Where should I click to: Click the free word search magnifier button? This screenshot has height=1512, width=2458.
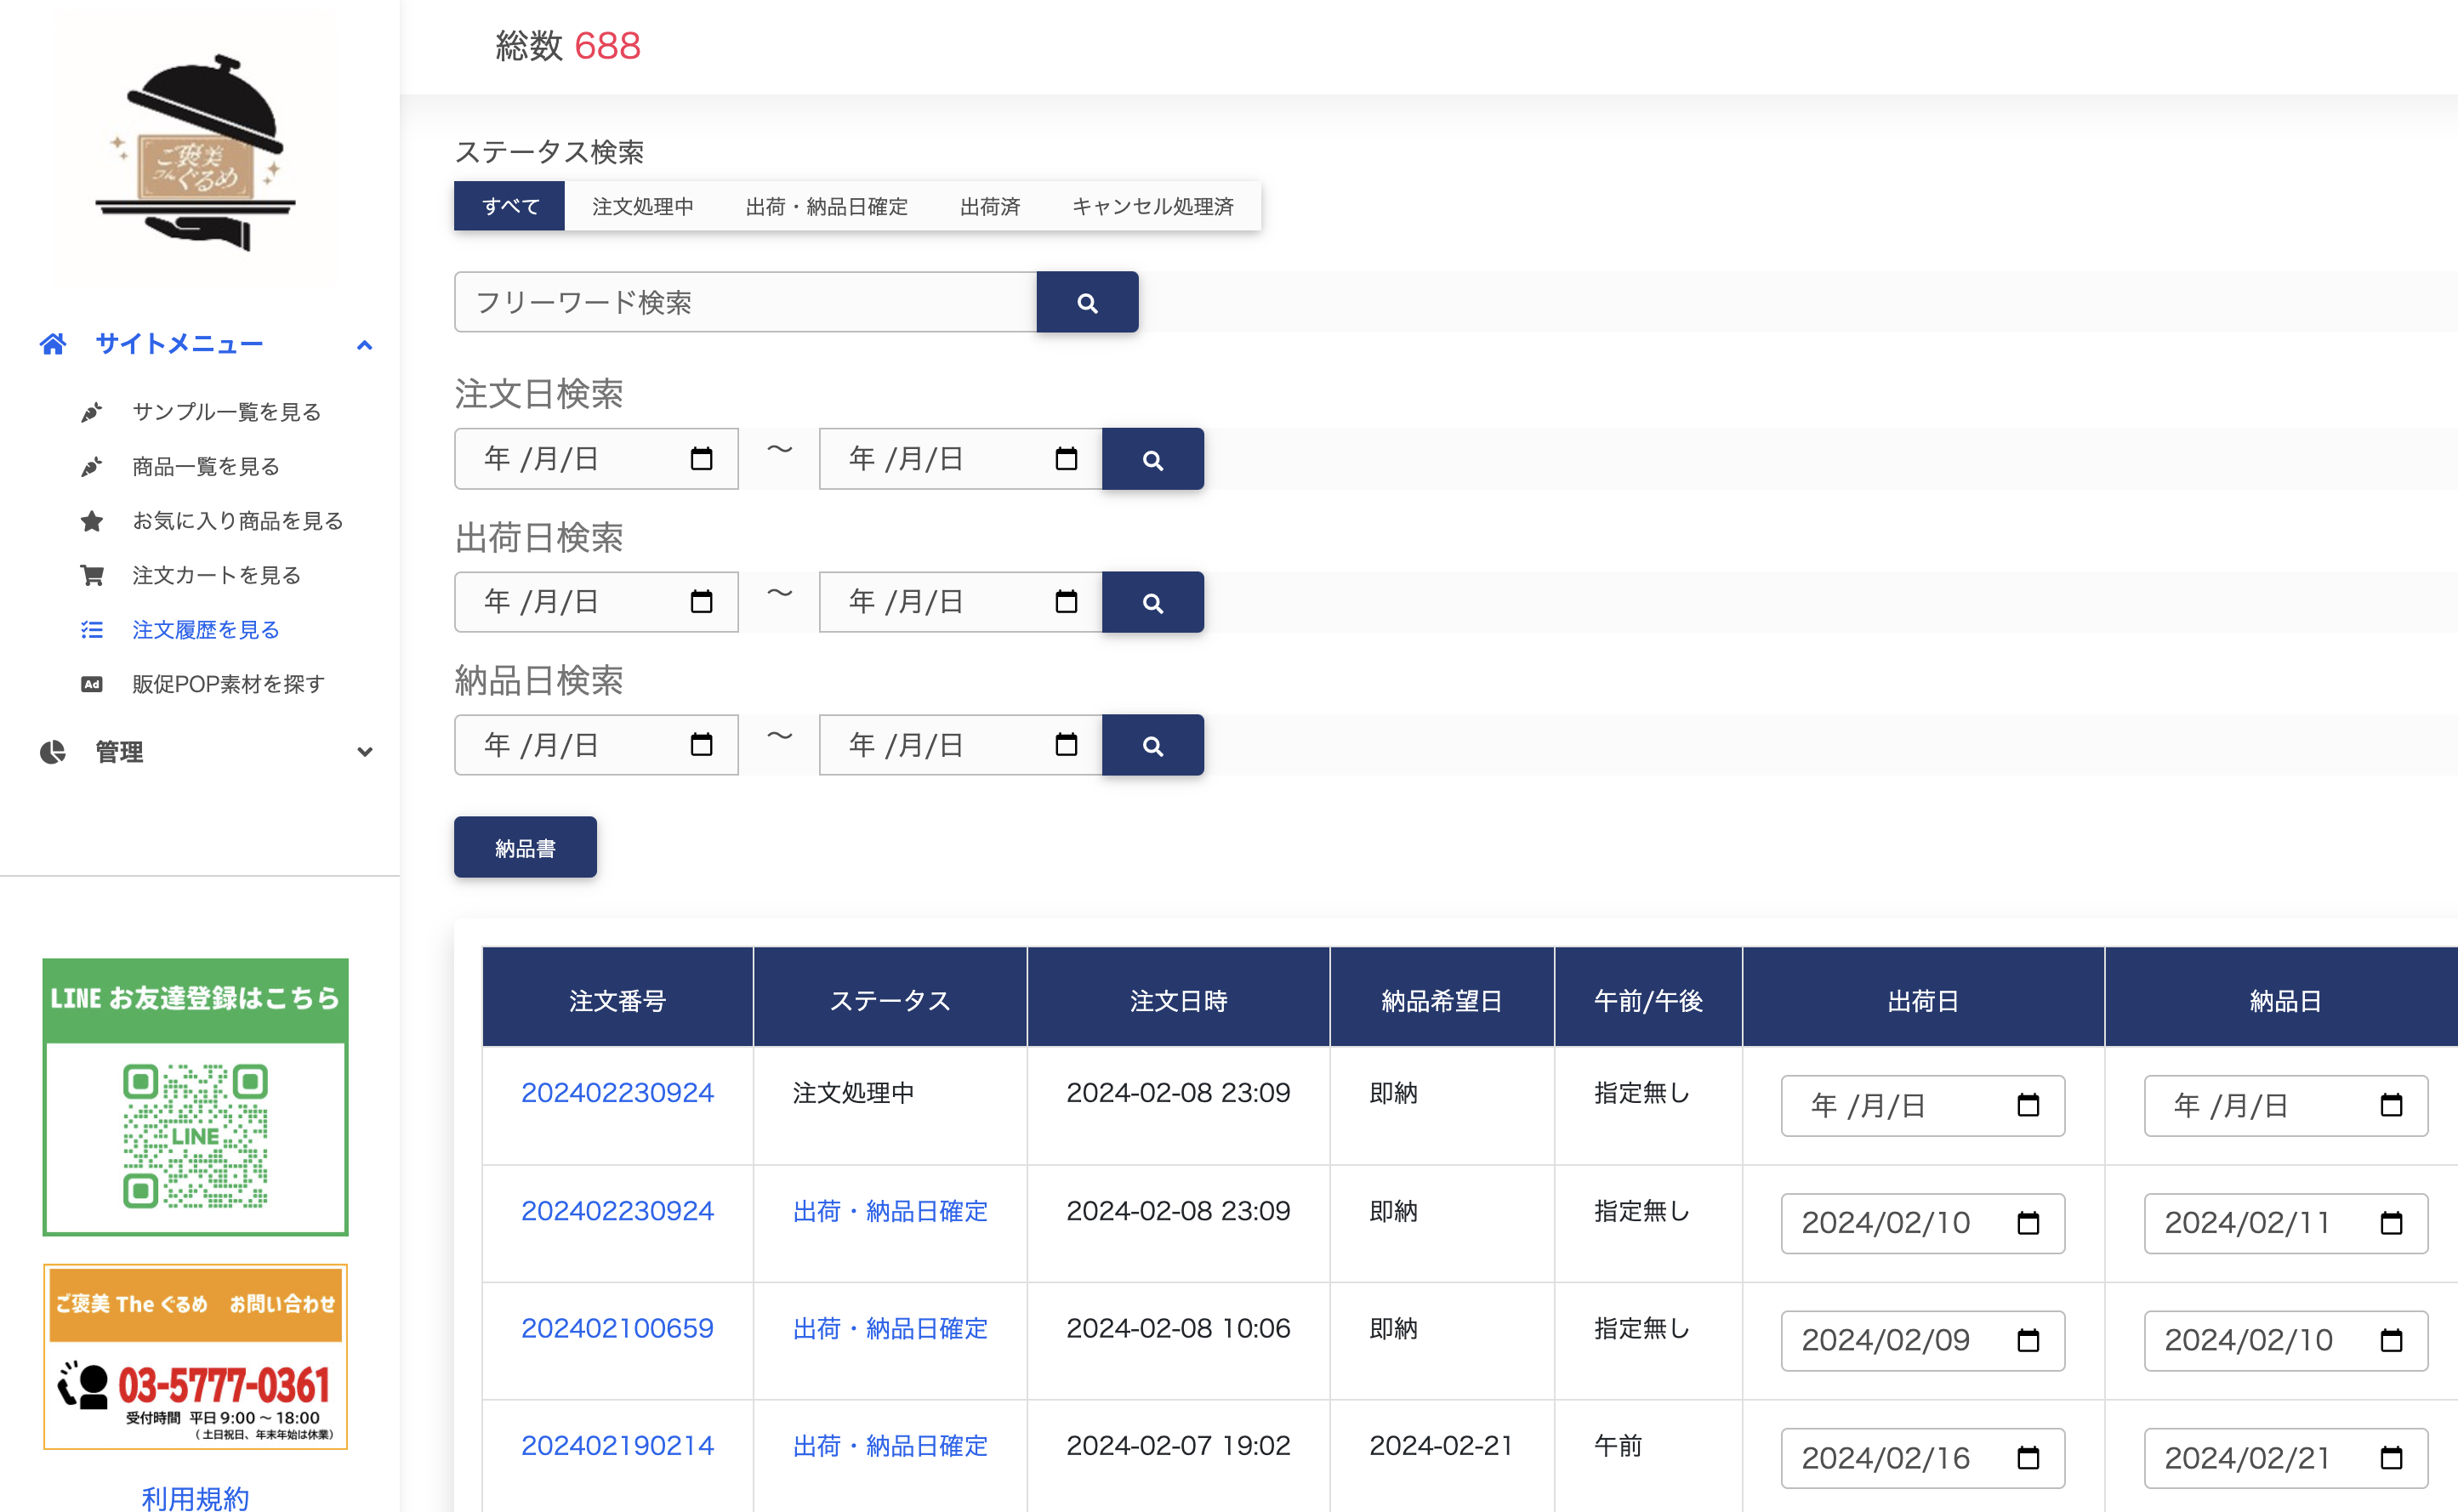pos(1087,302)
